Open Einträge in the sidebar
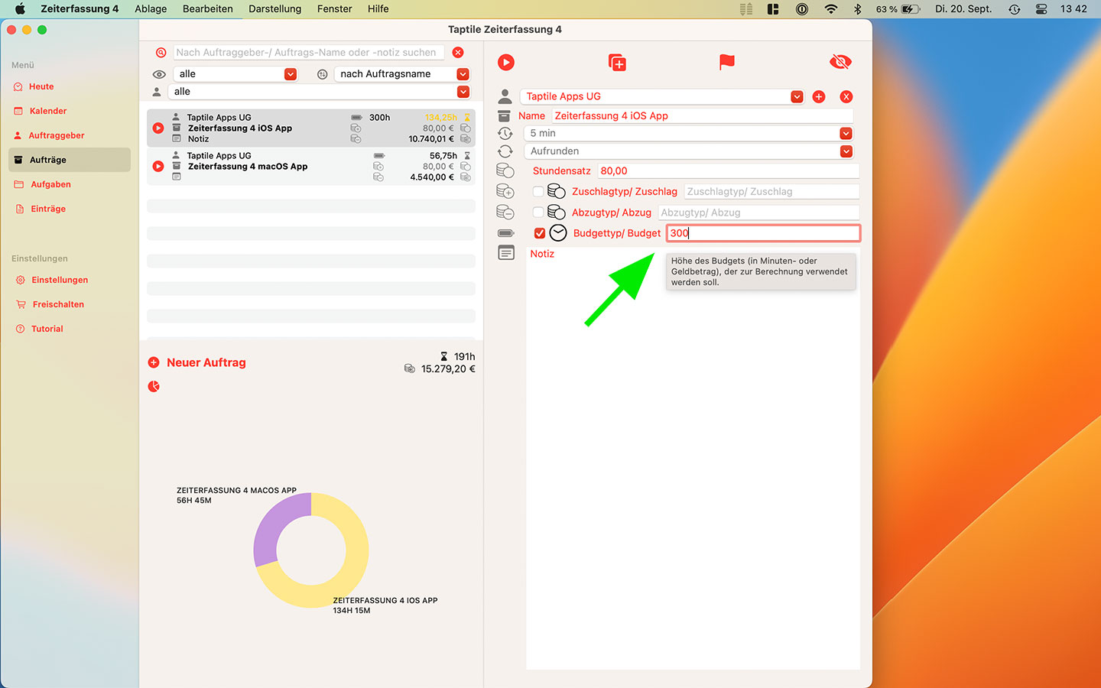The image size is (1101, 688). [x=48, y=209]
